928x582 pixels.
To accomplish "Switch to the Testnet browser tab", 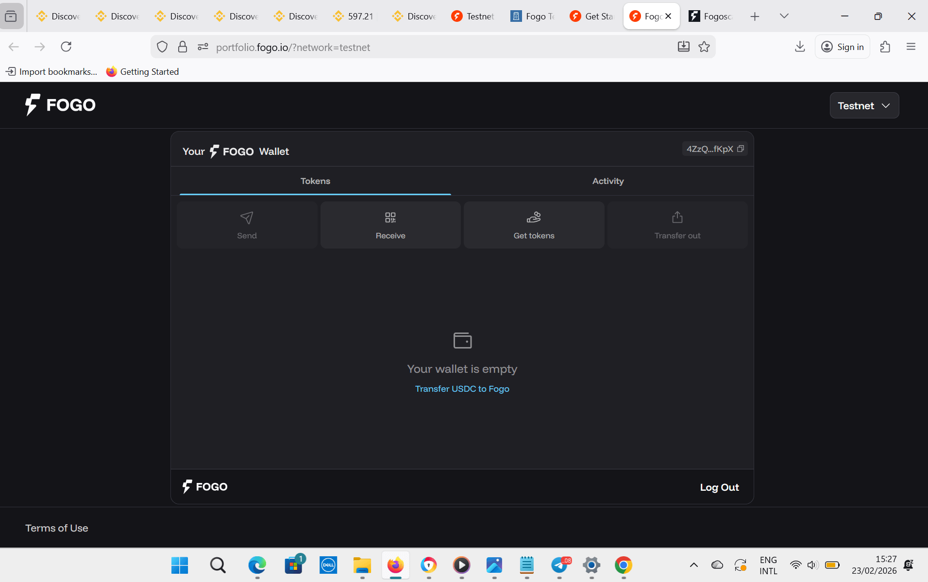I will (473, 16).
